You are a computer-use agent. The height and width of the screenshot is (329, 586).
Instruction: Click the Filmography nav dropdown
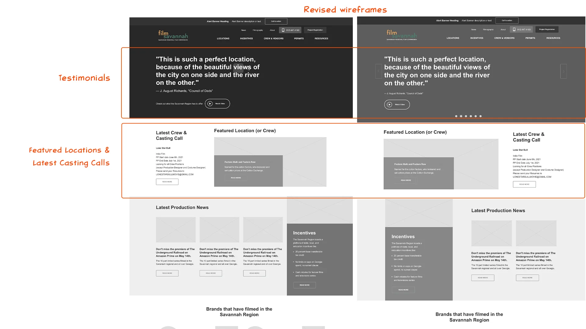(x=258, y=30)
